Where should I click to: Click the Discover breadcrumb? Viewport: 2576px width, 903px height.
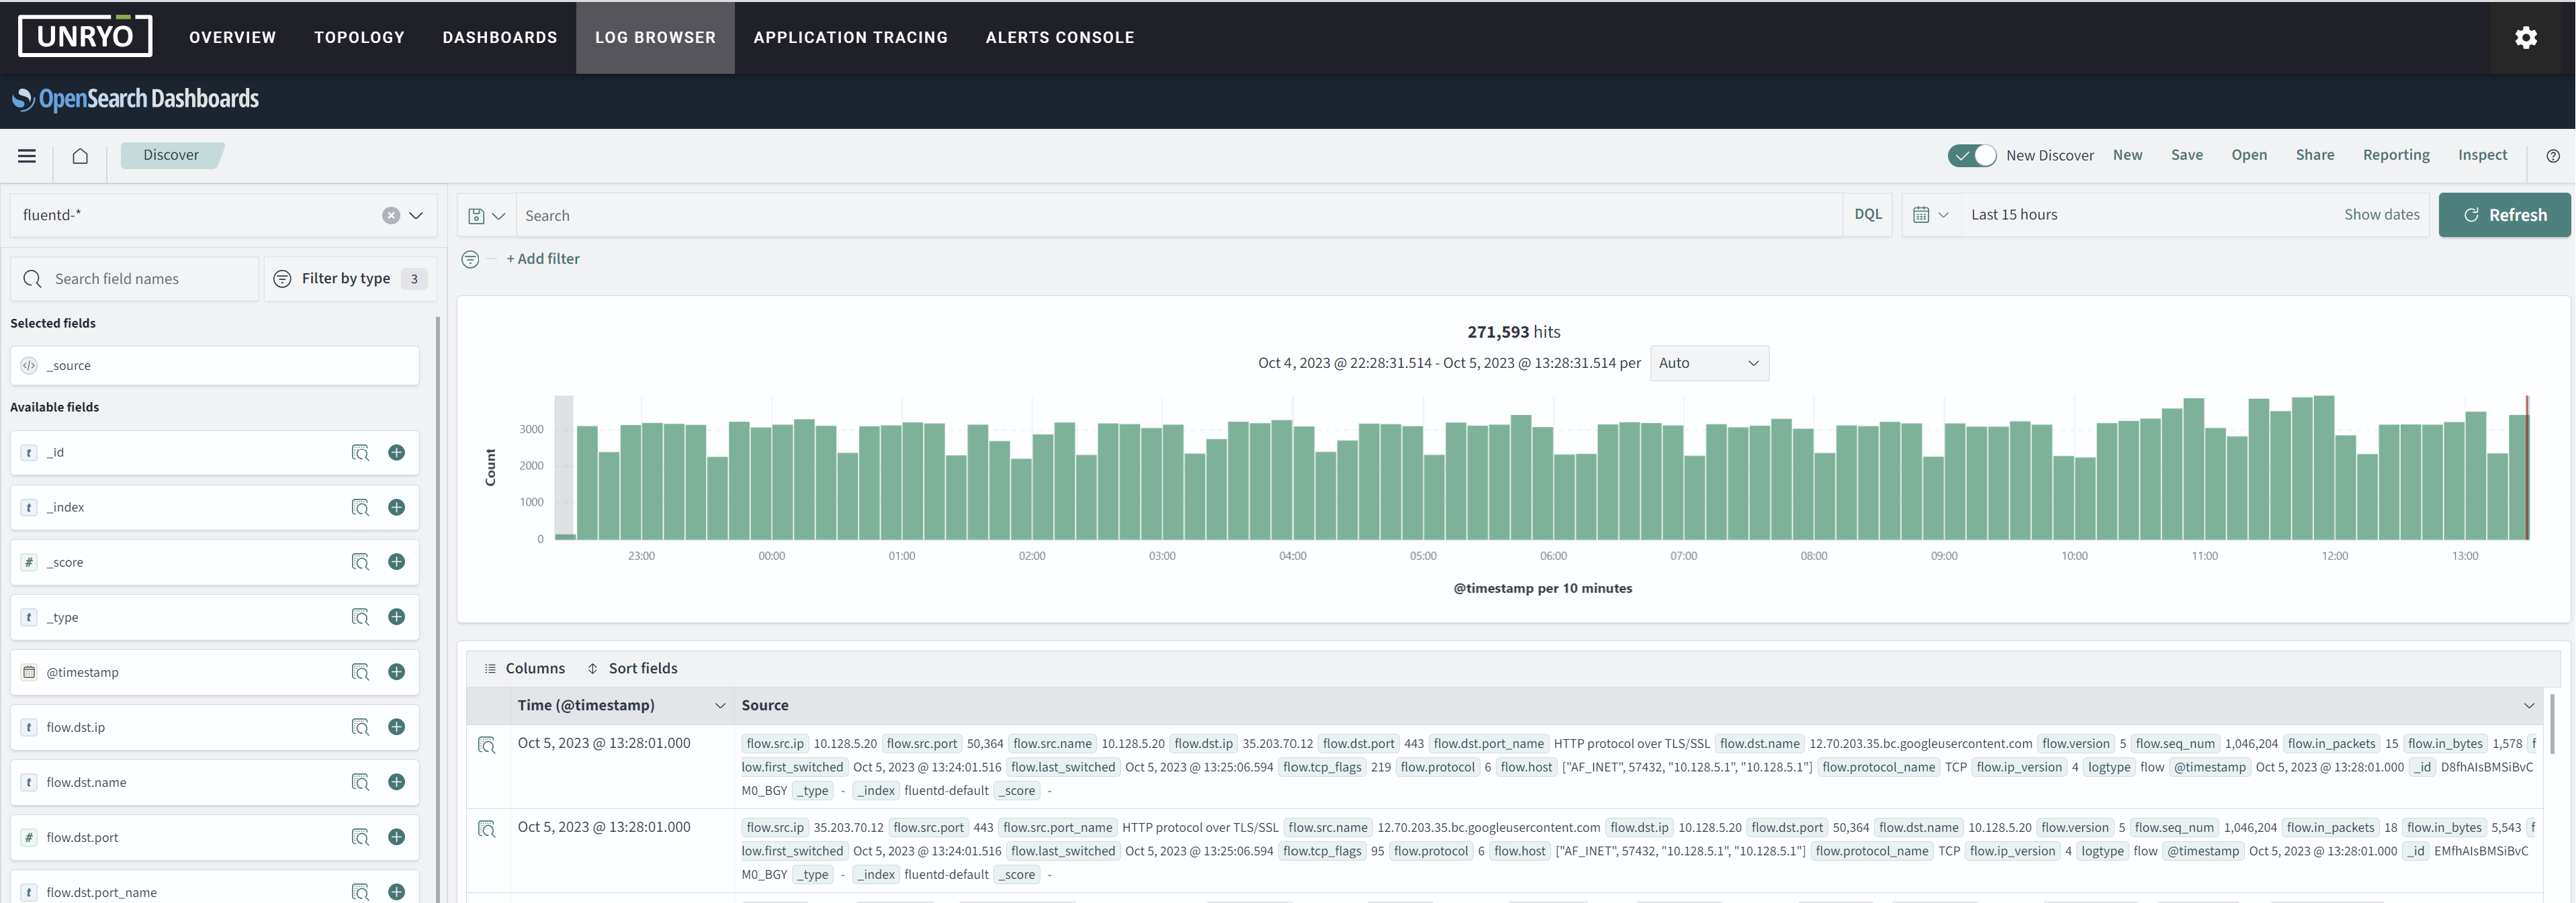pyautogui.click(x=171, y=155)
